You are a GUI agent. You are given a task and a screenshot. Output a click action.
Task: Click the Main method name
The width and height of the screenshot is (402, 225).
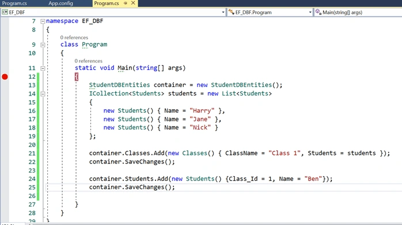(125, 68)
